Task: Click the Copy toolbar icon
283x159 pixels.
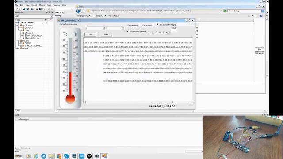Action: (40, 9)
